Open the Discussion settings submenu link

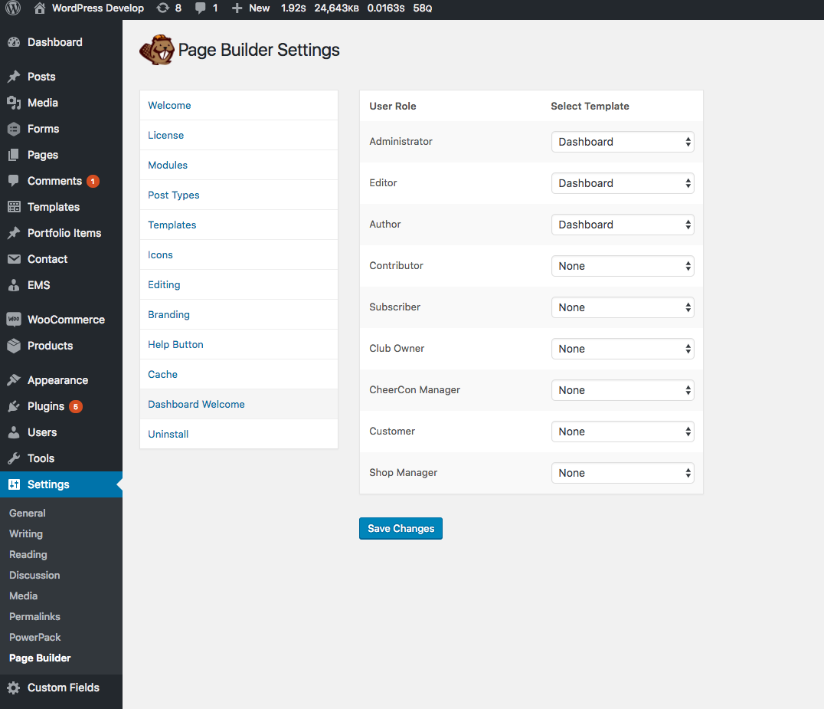pyautogui.click(x=34, y=575)
